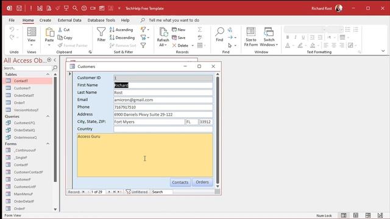Viewport: 390px width, 219px height.
Task: Switch to the Home ribbon tab
Action: coord(28,20)
